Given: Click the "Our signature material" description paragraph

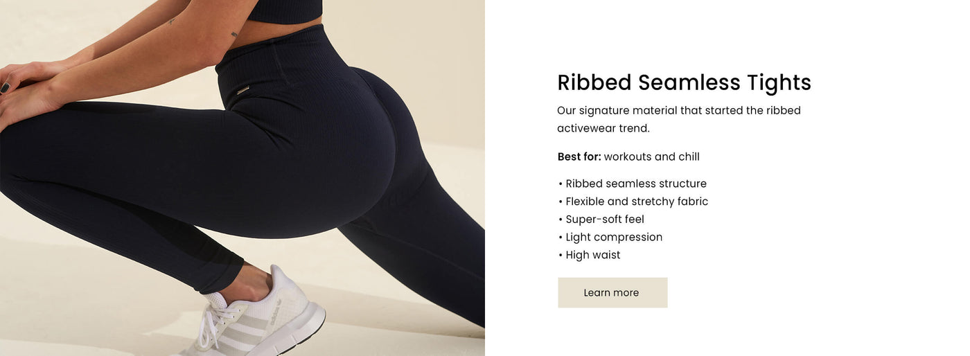Looking at the screenshot, I should click(679, 119).
